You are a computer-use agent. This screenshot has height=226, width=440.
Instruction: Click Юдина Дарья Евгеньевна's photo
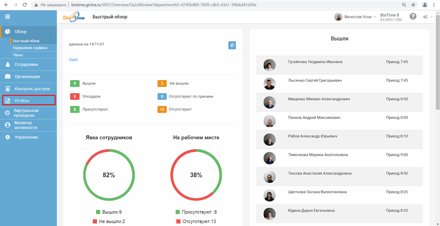[x=269, y=214]
